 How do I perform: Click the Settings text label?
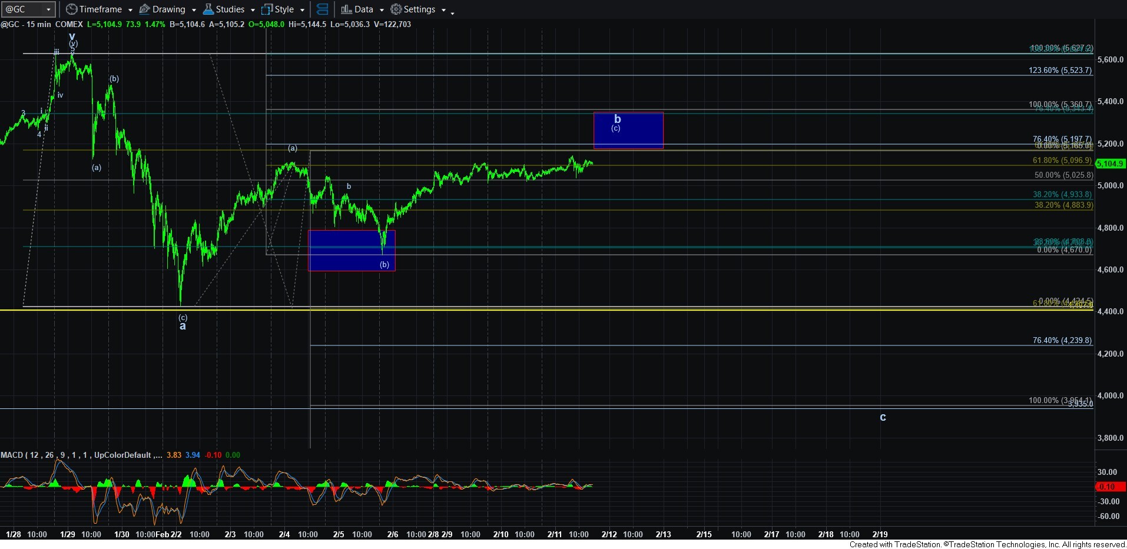click(x=419, y=9)
